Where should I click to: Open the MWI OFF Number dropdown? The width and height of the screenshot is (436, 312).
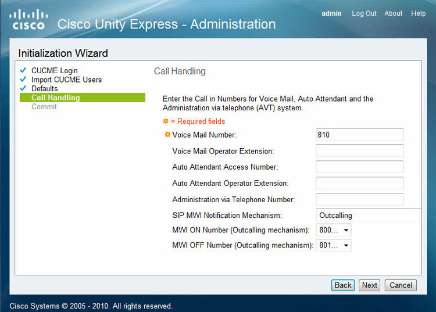334,245
